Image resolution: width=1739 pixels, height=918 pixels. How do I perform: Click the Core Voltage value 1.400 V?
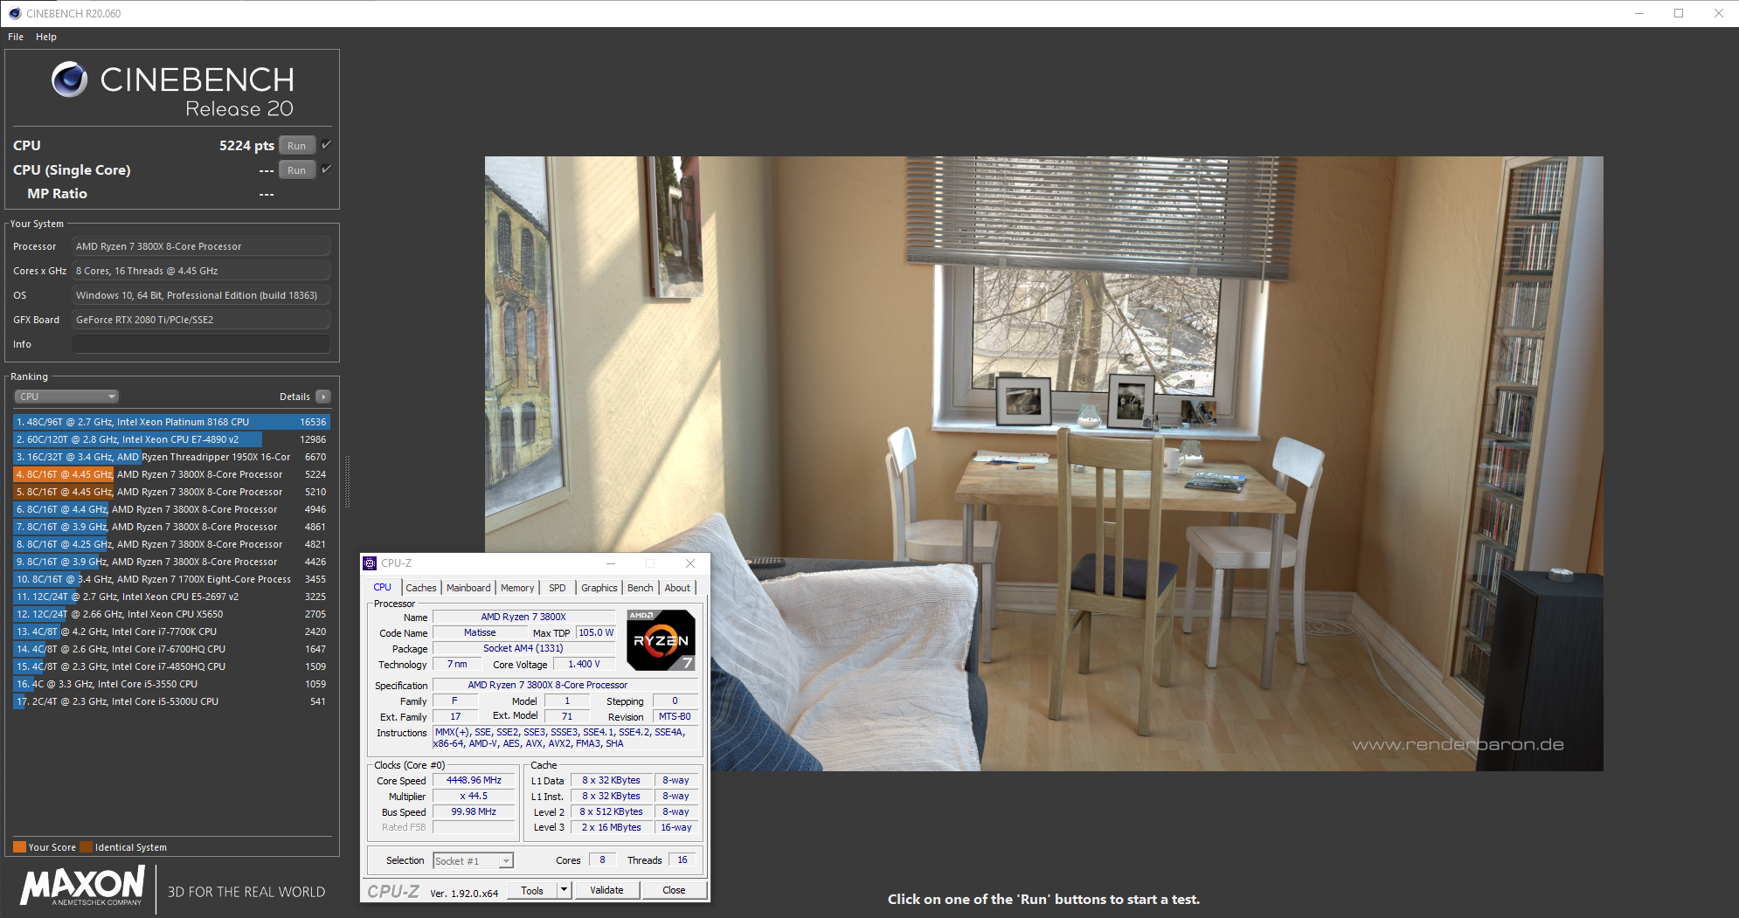(x=584, y=665)
